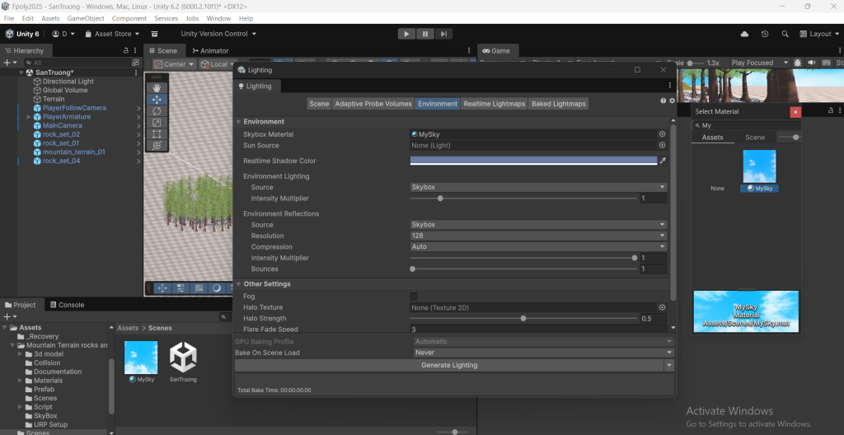Viewport: 844px width, 435px height.
Task: Open object picker for Skybox Material
Action: tap(662, 134)
